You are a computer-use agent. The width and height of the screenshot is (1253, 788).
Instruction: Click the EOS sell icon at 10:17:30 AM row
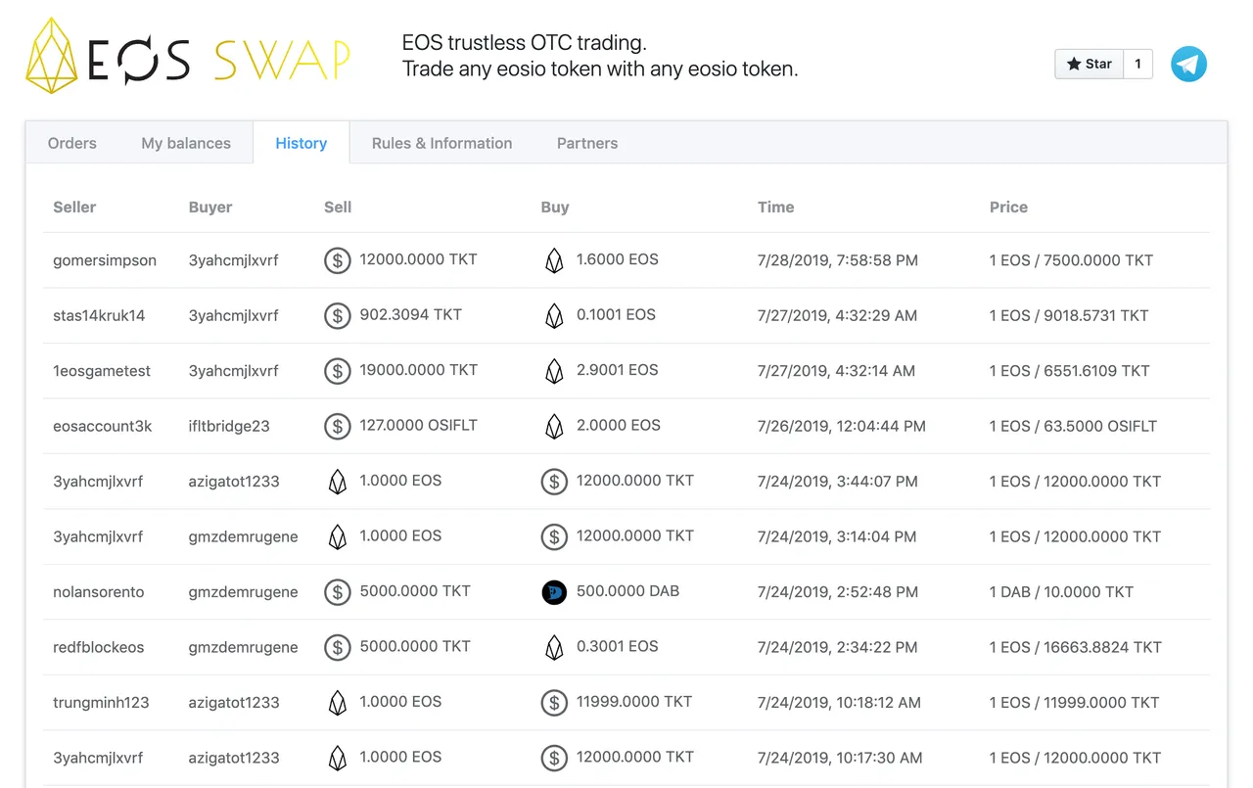338,758
